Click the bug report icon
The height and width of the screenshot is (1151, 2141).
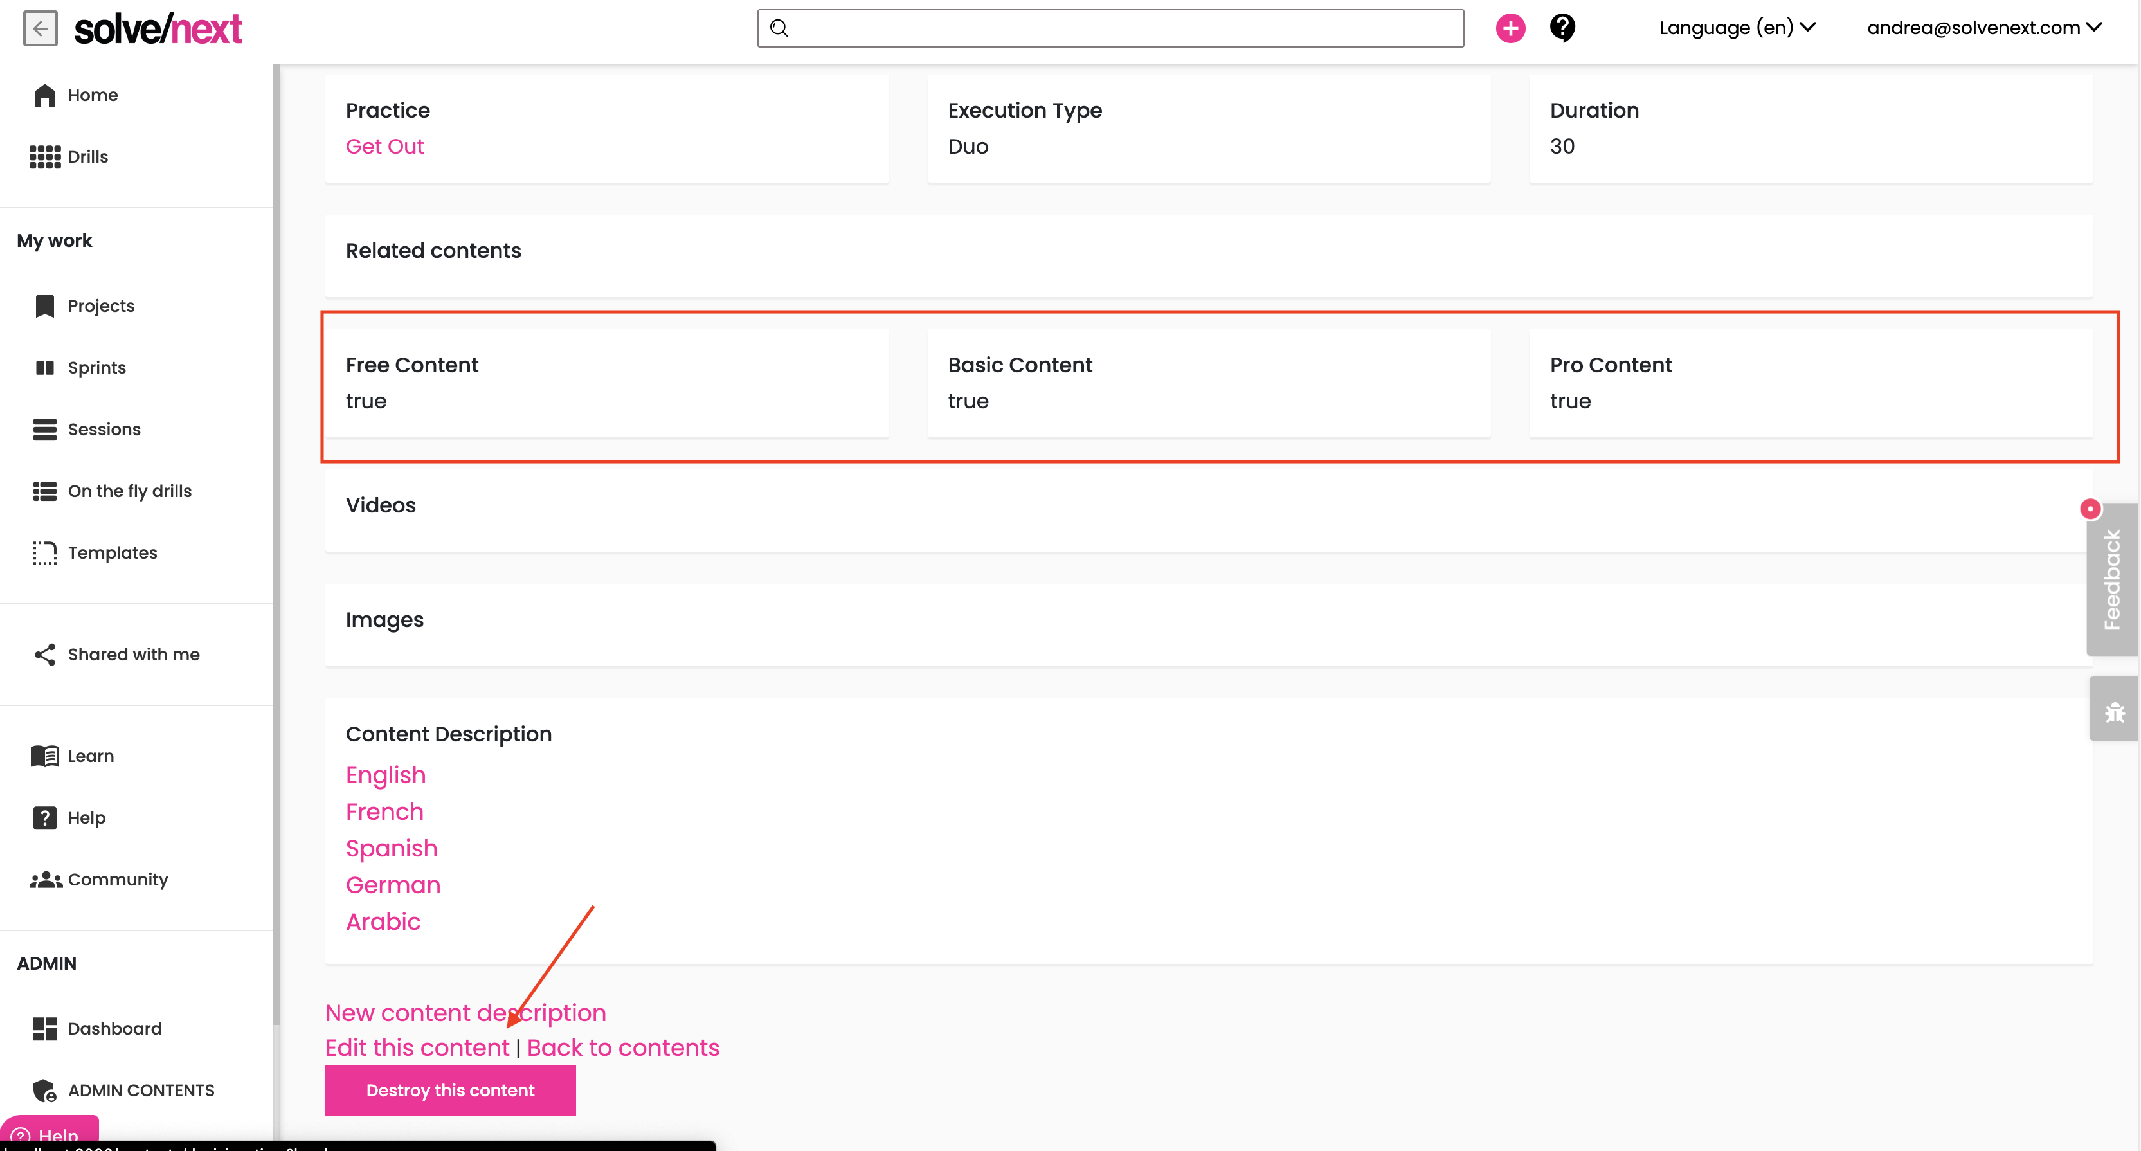[x=2115, y=712]
